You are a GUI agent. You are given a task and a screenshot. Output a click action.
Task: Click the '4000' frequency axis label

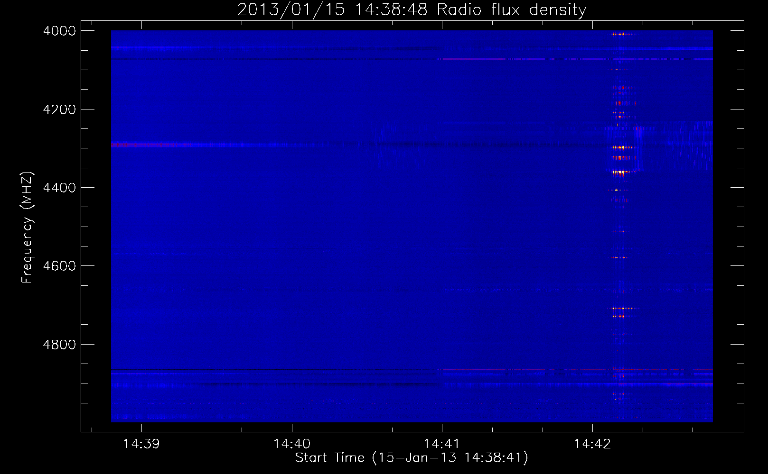[59, 31]
